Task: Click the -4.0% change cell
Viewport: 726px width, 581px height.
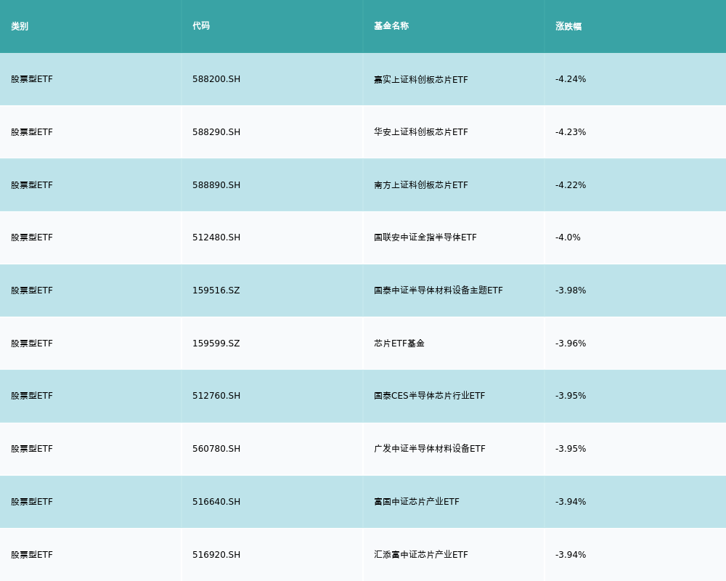Action: tap(568, 237)
